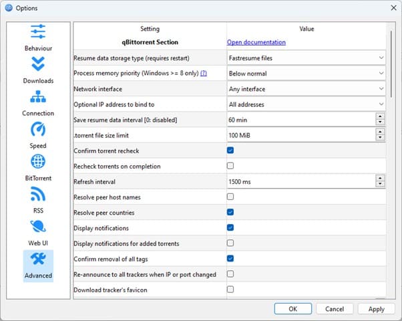
Task: Open Optional IP address dropdown
Action: pyautogui.click(x=306, y=104)
